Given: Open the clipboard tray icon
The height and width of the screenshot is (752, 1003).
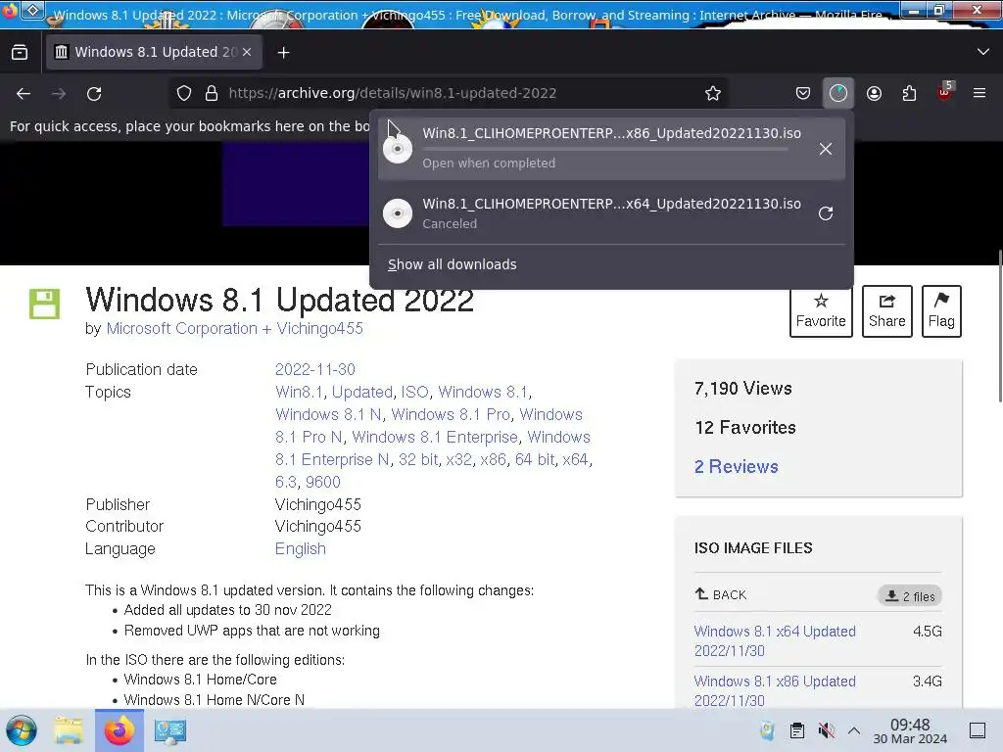Looking at the screenshot, I should 797,730.
